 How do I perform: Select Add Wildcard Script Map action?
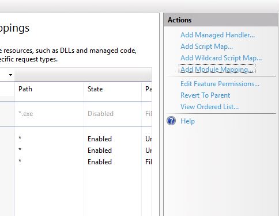(221, 58)
